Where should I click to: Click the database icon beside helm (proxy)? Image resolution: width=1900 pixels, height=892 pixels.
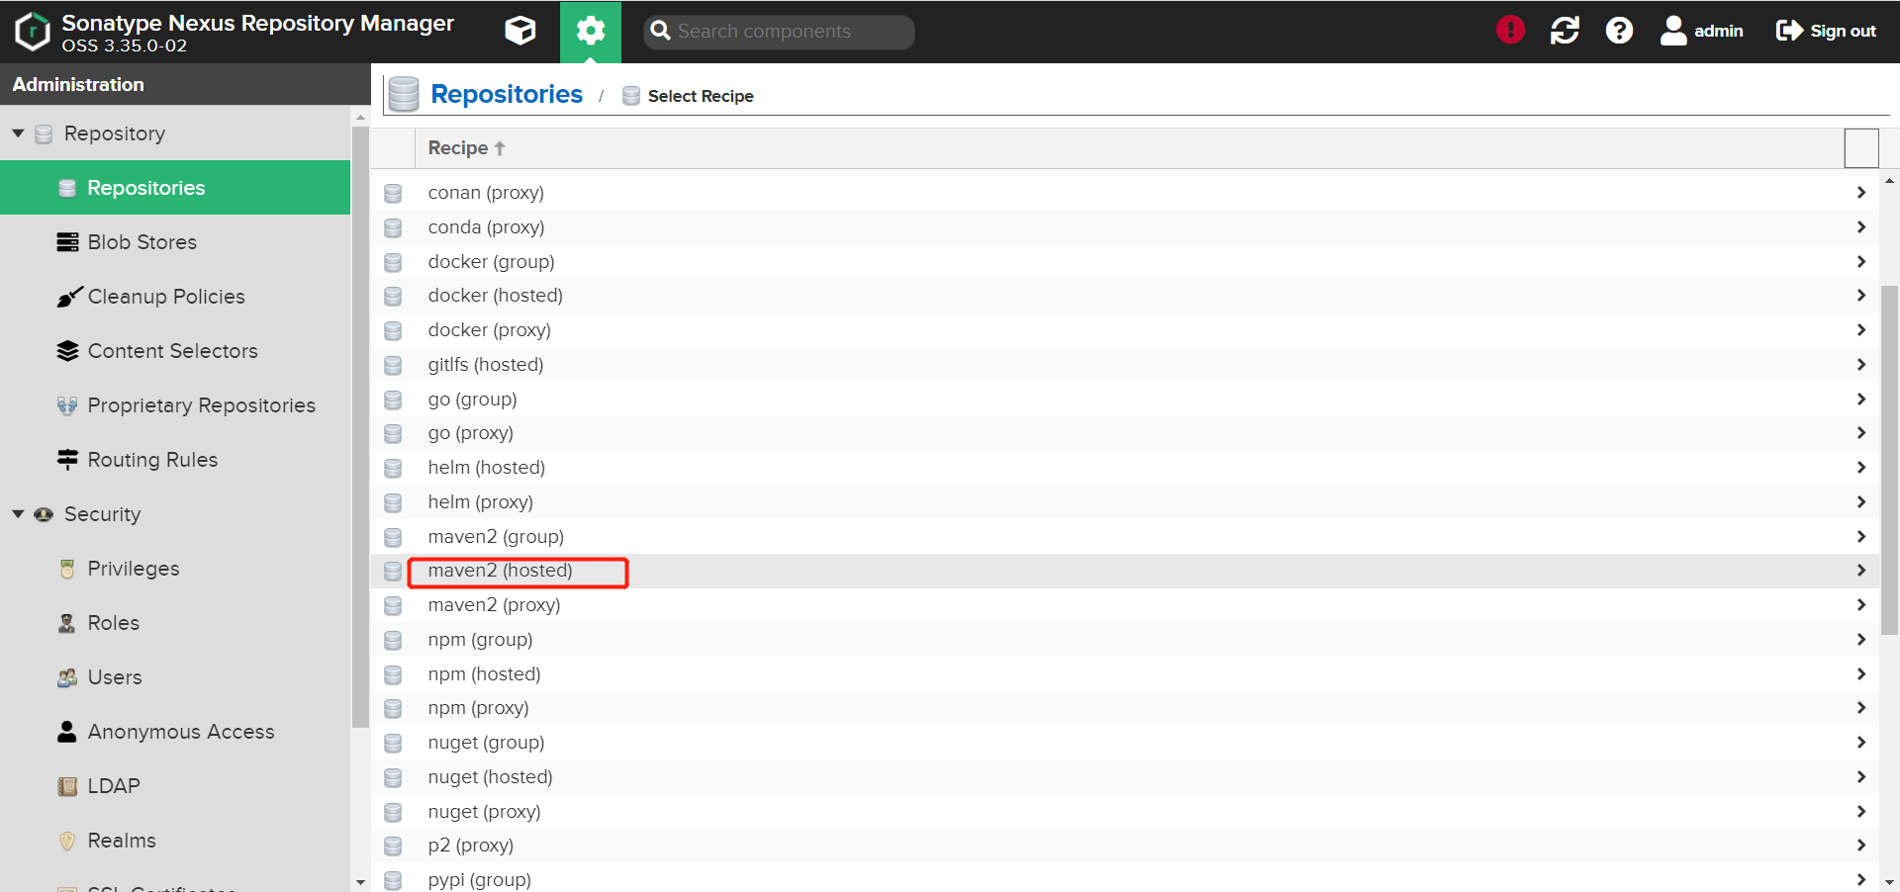[x=393, y=502]
